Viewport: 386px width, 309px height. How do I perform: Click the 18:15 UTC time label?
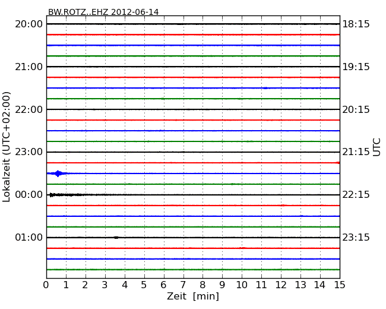(356, 24)
